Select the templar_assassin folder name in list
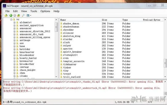This screenshot has height=105, width=167. click(x=74, y=61)
